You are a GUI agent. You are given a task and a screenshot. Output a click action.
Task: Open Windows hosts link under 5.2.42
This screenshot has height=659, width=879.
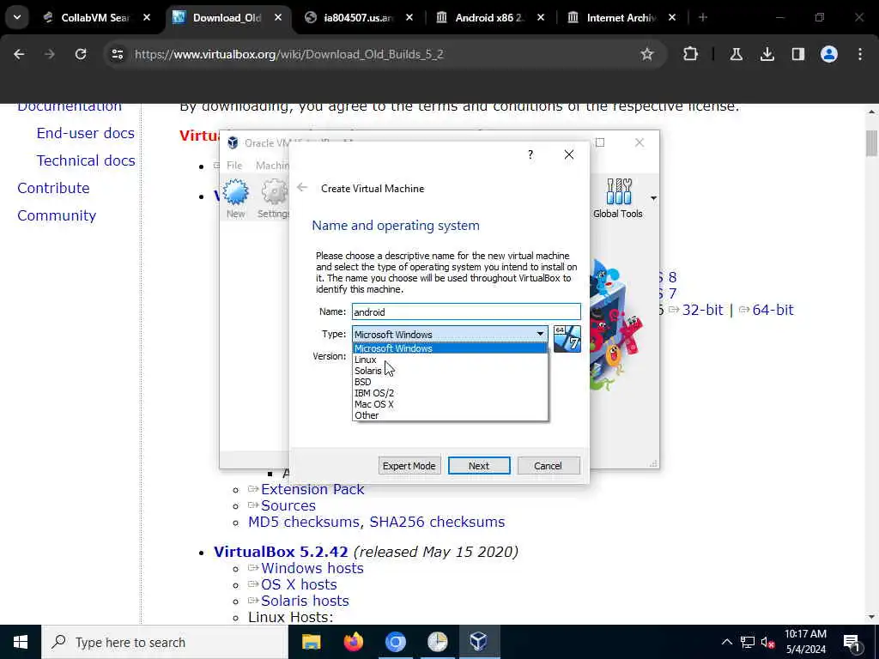click(312, 568)
